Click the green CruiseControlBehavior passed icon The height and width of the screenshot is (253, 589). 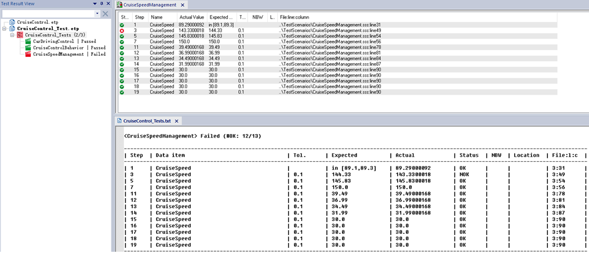click(28, 48)
